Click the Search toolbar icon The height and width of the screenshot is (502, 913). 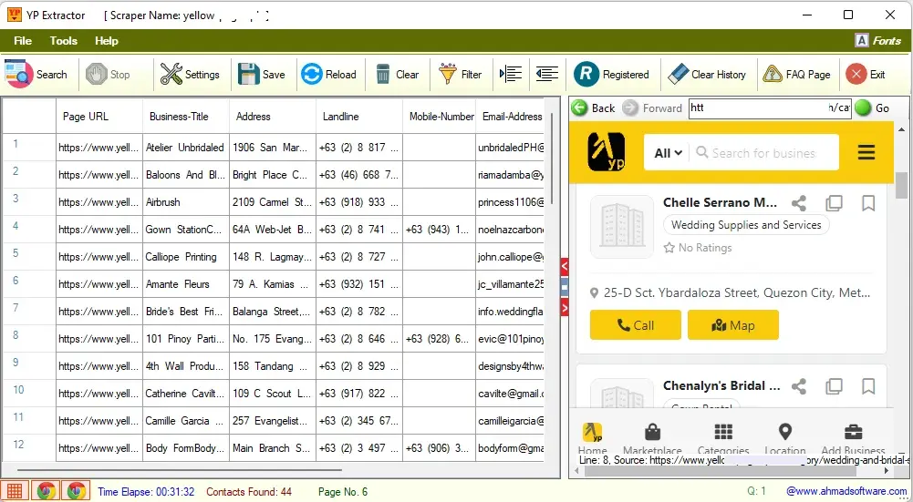pyautogui.click(x=36, y=75)
